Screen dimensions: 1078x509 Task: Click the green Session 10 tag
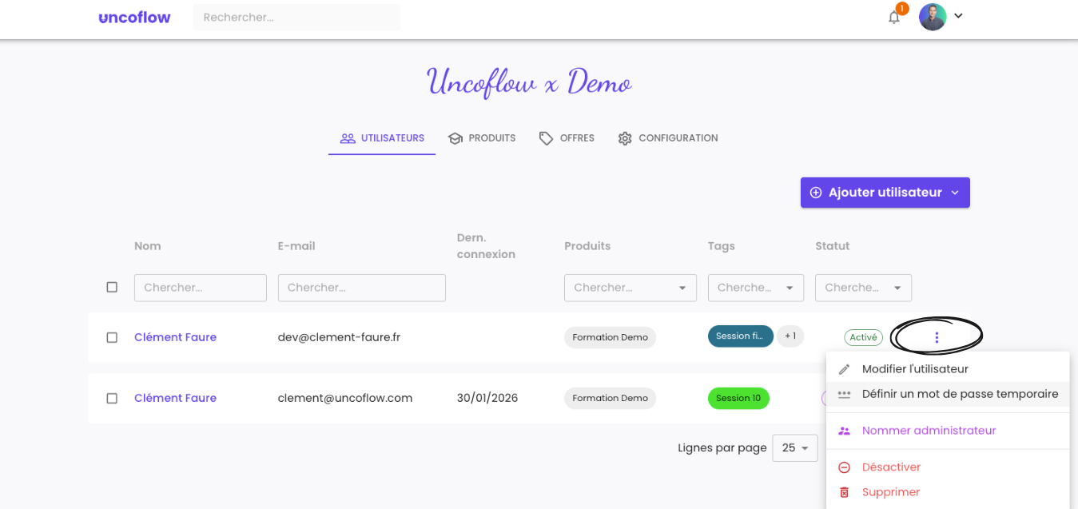738,398
